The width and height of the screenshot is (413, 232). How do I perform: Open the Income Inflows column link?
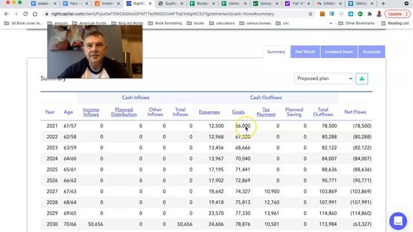pyautogui.click(x=91, y=112)
